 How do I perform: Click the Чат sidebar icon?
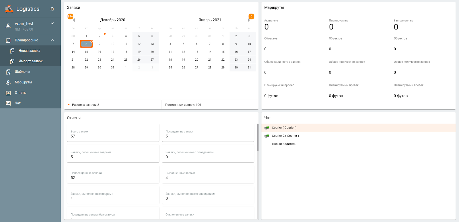tap(8, 103)
